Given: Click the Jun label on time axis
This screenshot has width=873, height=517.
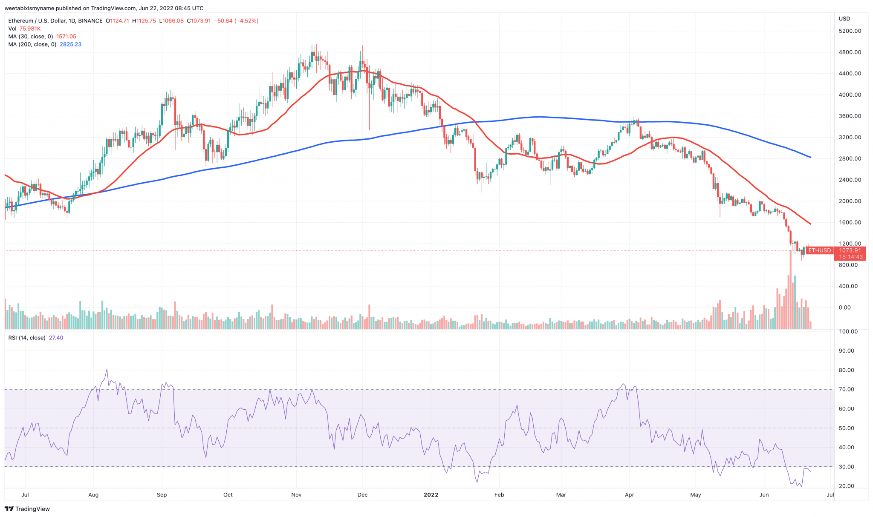Looking at the screenshot, I should [764, 494].
